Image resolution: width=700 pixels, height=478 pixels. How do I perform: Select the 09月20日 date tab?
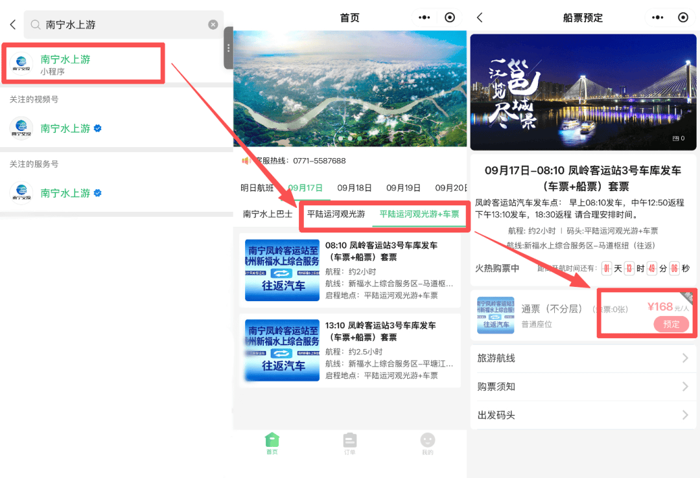pos(451,188)
